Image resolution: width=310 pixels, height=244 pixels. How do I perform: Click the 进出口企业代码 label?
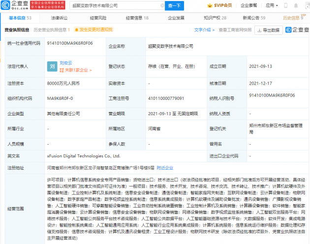[x=224, y=156]
